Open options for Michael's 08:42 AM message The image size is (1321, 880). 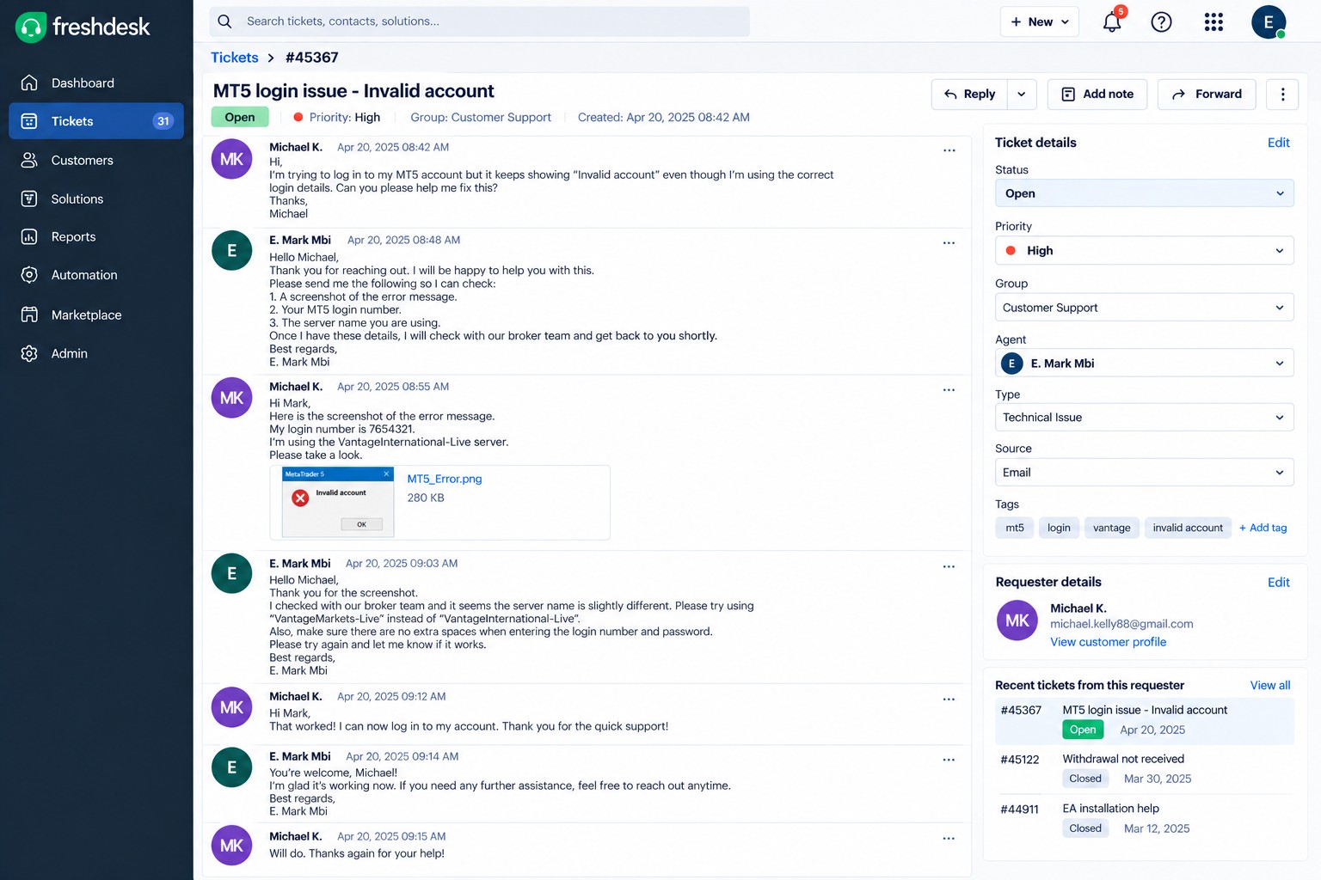click(949, 150)
